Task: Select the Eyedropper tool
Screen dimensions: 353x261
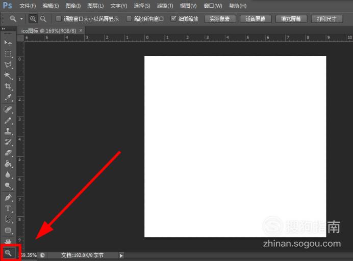Action: click(x=8, y=98)
